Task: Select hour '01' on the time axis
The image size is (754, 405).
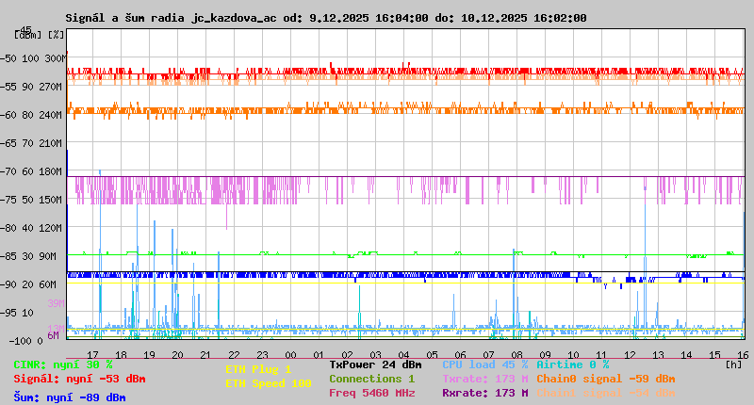Action: 319,355
